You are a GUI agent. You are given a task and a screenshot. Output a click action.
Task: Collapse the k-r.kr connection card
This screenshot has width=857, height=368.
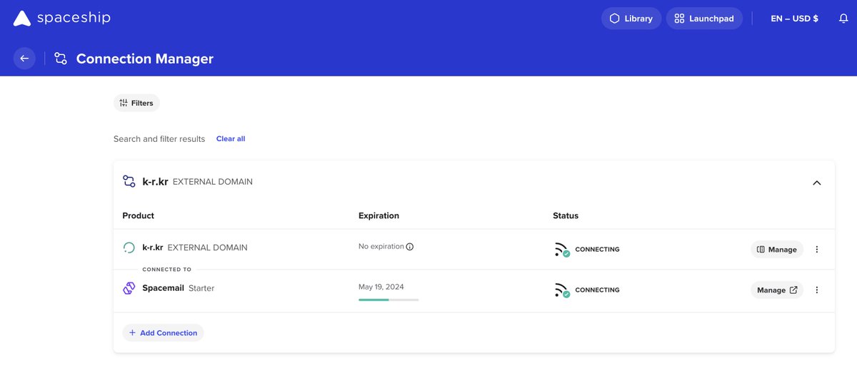click(x=817, y=183)
